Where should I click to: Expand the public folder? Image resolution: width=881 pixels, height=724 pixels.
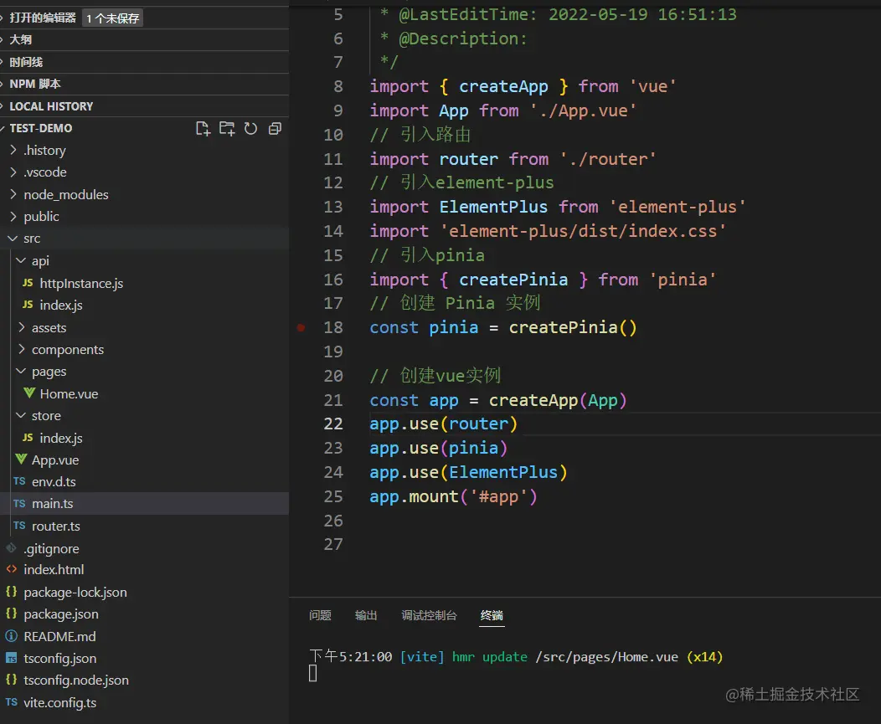pyautogui.click(x=144, y=216)
